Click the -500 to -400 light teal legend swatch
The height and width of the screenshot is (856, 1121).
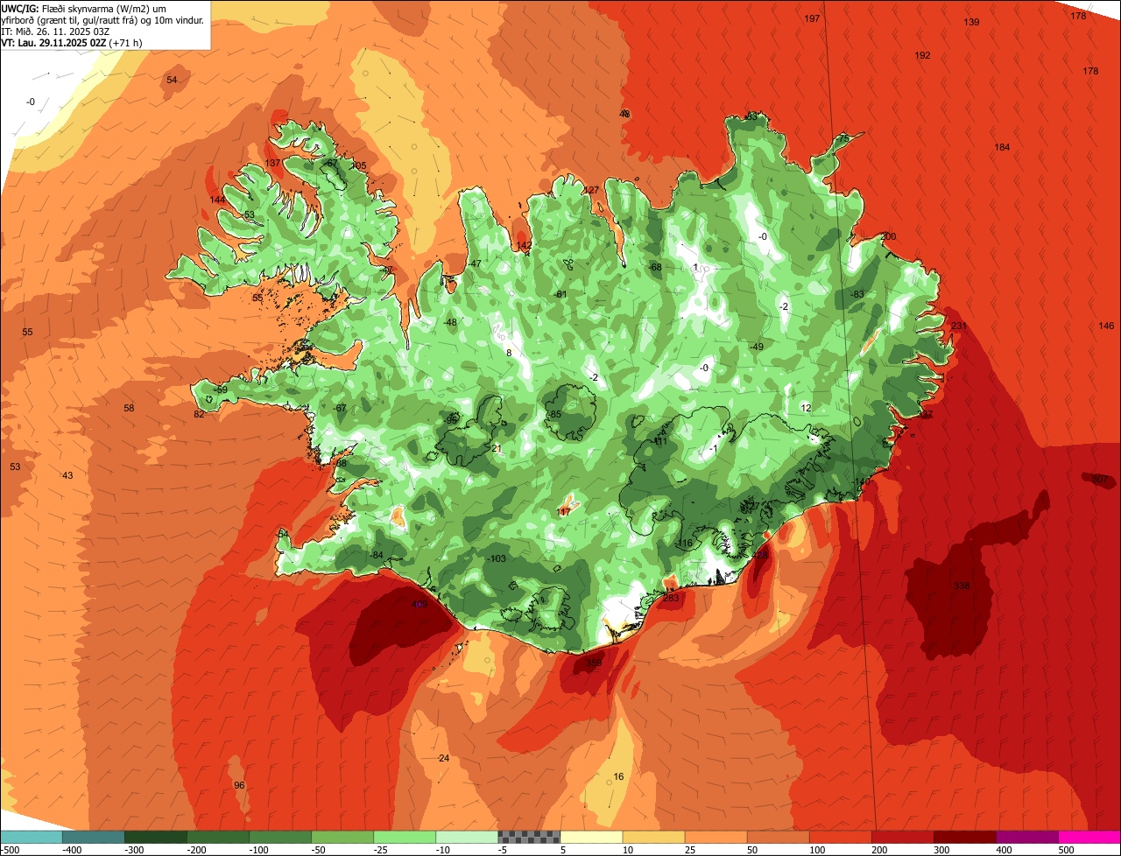(32, 837)
